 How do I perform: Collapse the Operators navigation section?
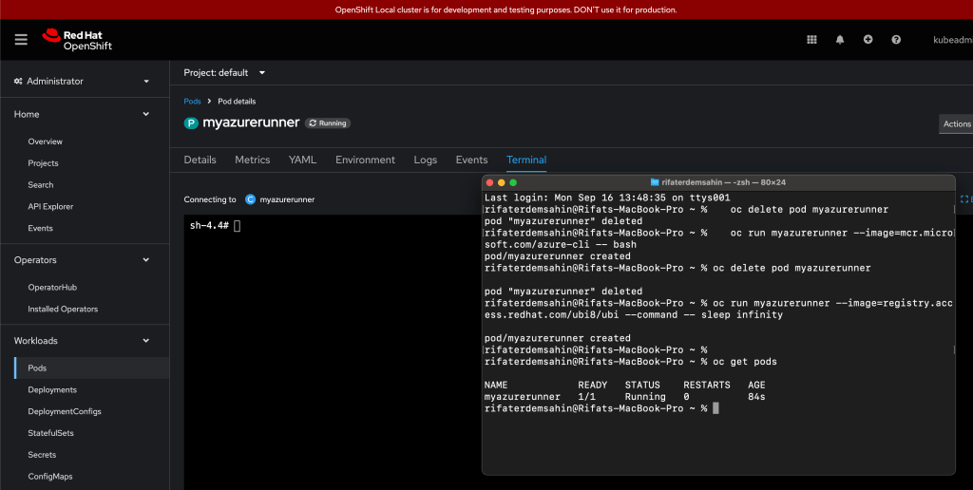85,260
